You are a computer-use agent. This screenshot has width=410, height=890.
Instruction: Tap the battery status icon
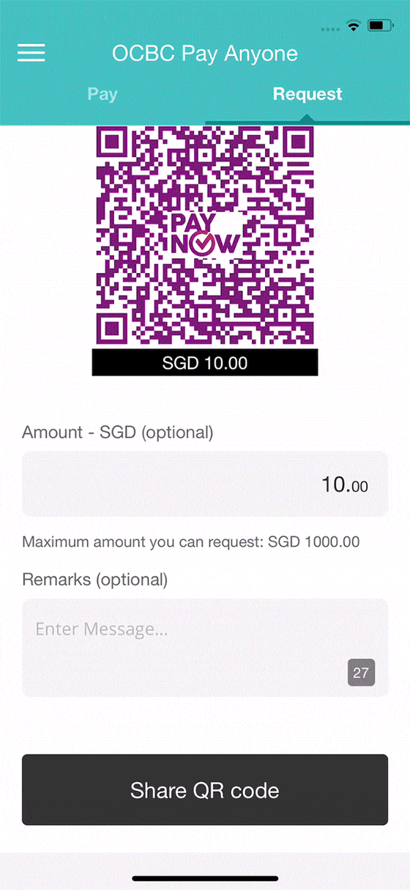pos(381,26)
